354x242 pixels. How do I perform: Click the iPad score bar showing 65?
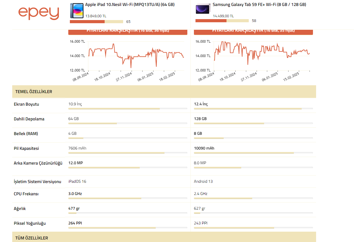(x=96, y=22)
